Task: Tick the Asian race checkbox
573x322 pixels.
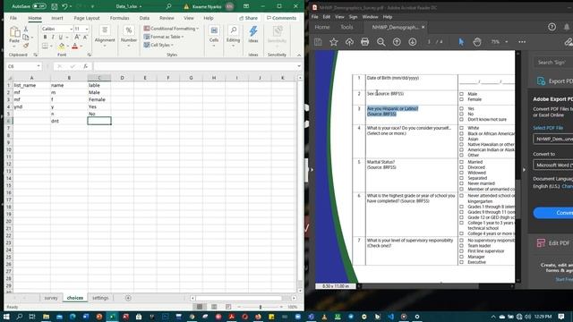Action: pyautogui.click(x=461, y=140)
